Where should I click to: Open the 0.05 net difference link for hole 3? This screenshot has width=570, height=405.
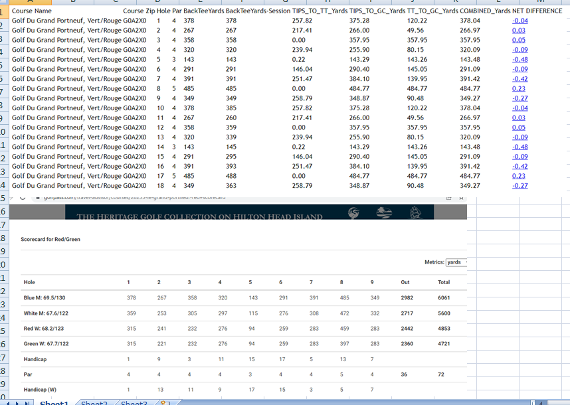coord(519,40)
